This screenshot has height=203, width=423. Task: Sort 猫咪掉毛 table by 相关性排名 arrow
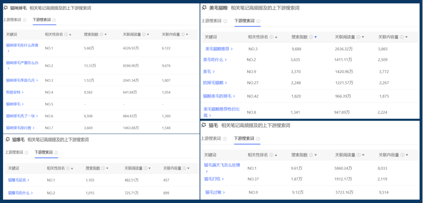pyautogui.click(x=70, y=34)
